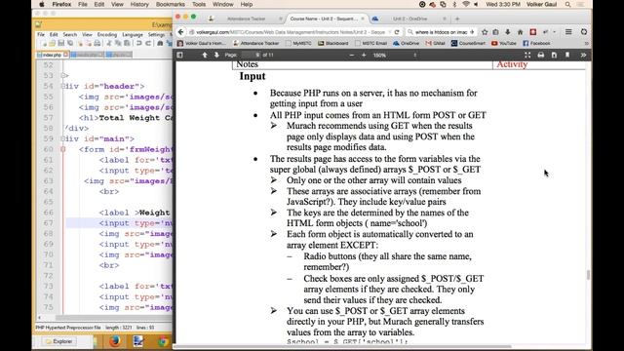Viewport: 624px width, 351px height.
Task: Zoom in the PDF with plus button
Action: click(364, 55)
